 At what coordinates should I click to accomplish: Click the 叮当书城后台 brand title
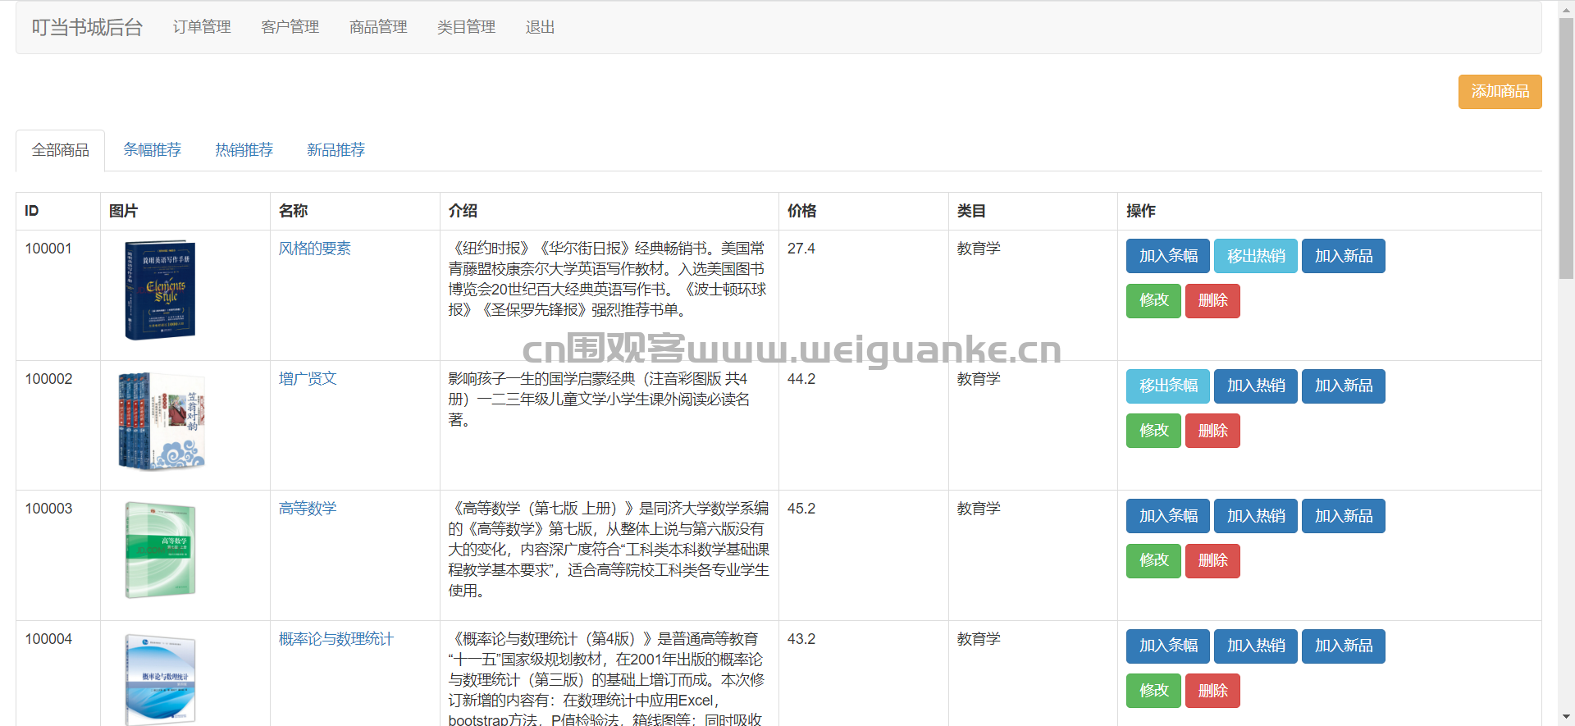(87, 27)
